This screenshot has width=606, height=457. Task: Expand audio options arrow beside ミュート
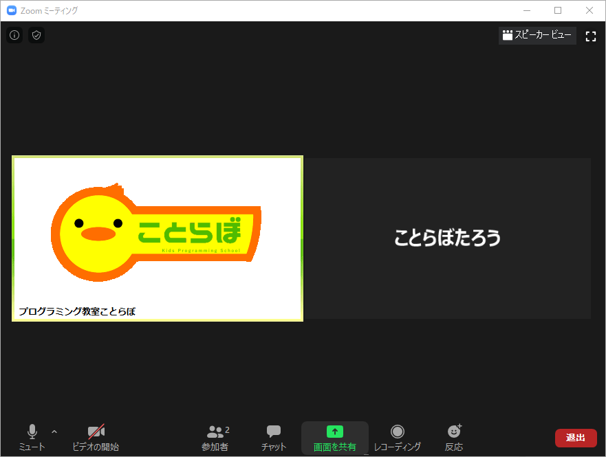(54, 432)
